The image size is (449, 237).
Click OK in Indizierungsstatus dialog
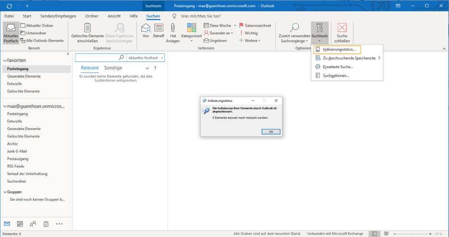[271, 132]
